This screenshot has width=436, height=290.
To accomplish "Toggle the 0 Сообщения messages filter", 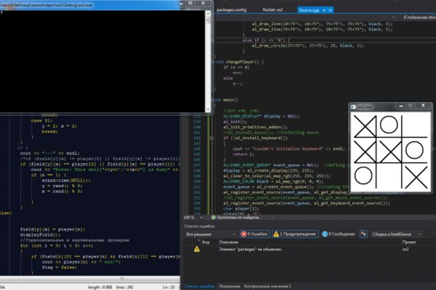I will pyautogui.click(x=339, y=234).
